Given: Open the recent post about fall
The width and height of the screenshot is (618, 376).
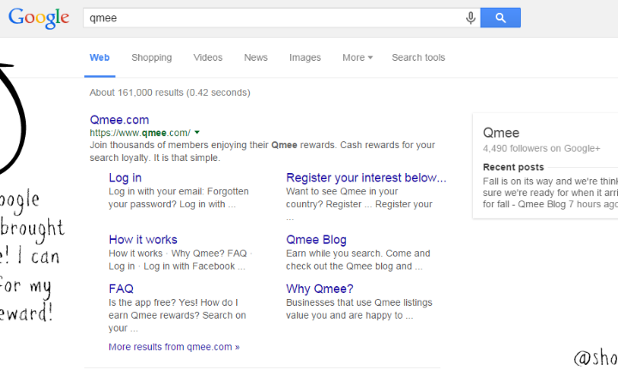Looking at the screenshot, I should pos(550,193).
